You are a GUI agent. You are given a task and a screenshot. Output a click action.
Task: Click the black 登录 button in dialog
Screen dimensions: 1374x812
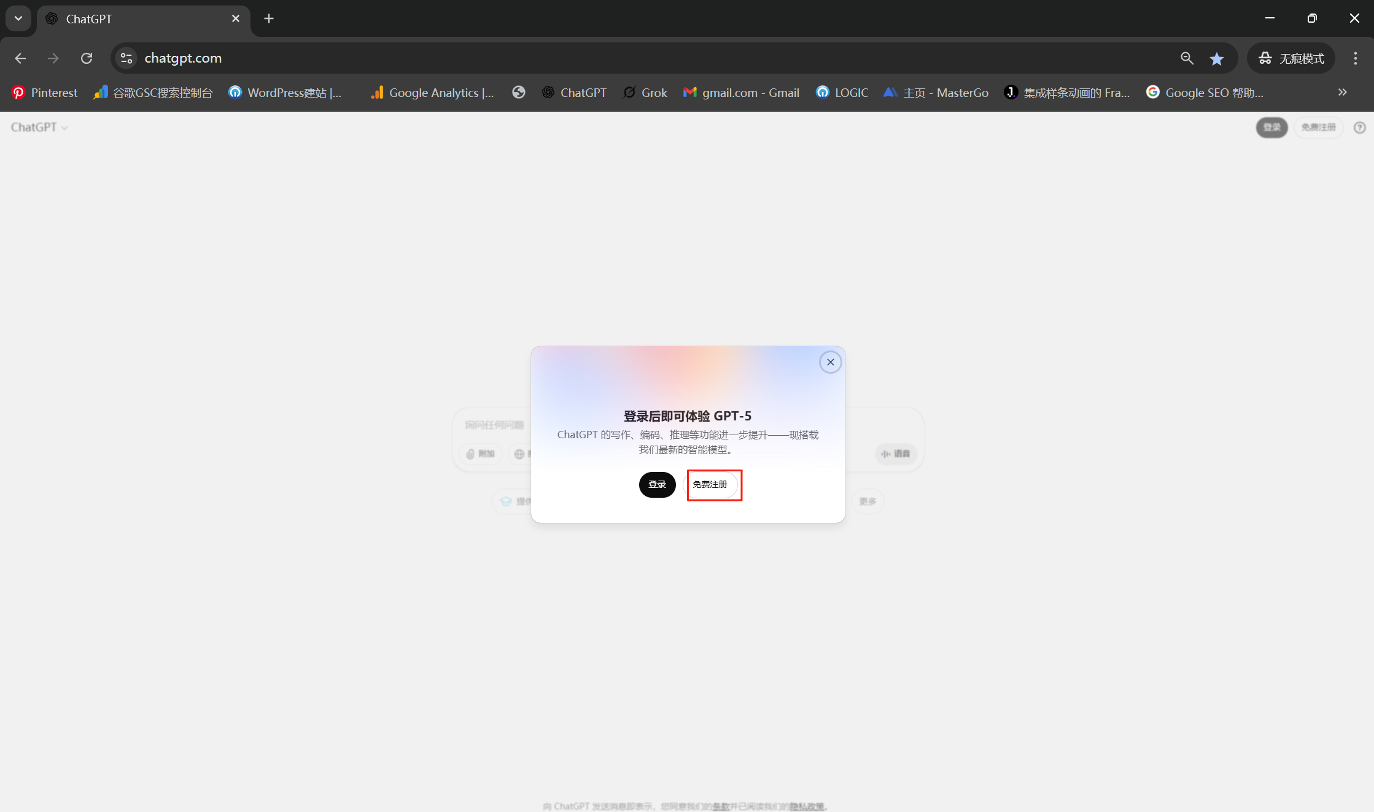[657, 484]
